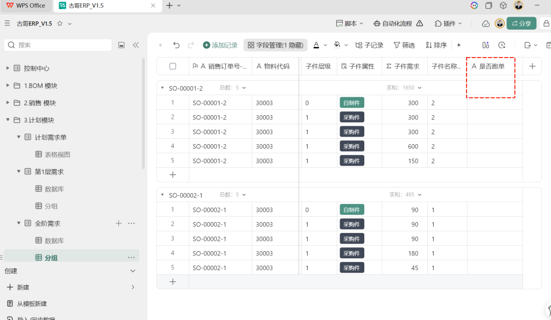Click the 子件需求 column header
This screenshot has width=551, height=320.
coord(405,66)
